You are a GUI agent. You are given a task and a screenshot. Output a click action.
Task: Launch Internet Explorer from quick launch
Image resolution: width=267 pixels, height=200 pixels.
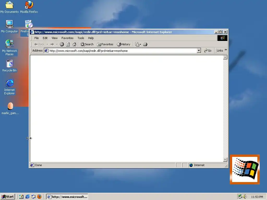[x=27, y=197]
